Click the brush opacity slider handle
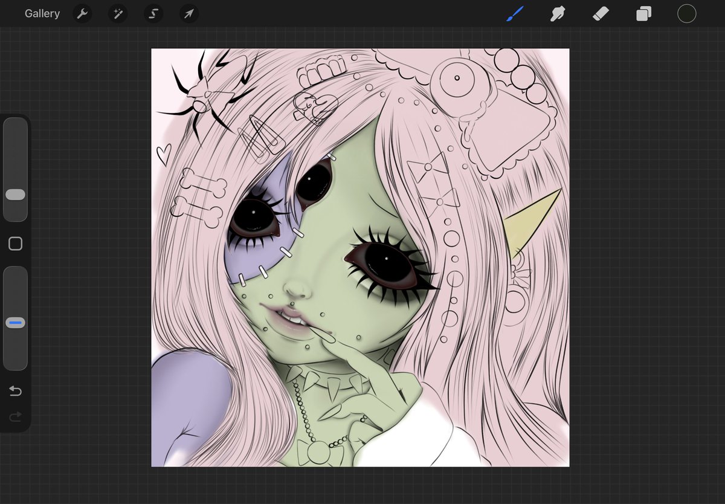Viewport: 725px width, 504px height. coord(15,323)
